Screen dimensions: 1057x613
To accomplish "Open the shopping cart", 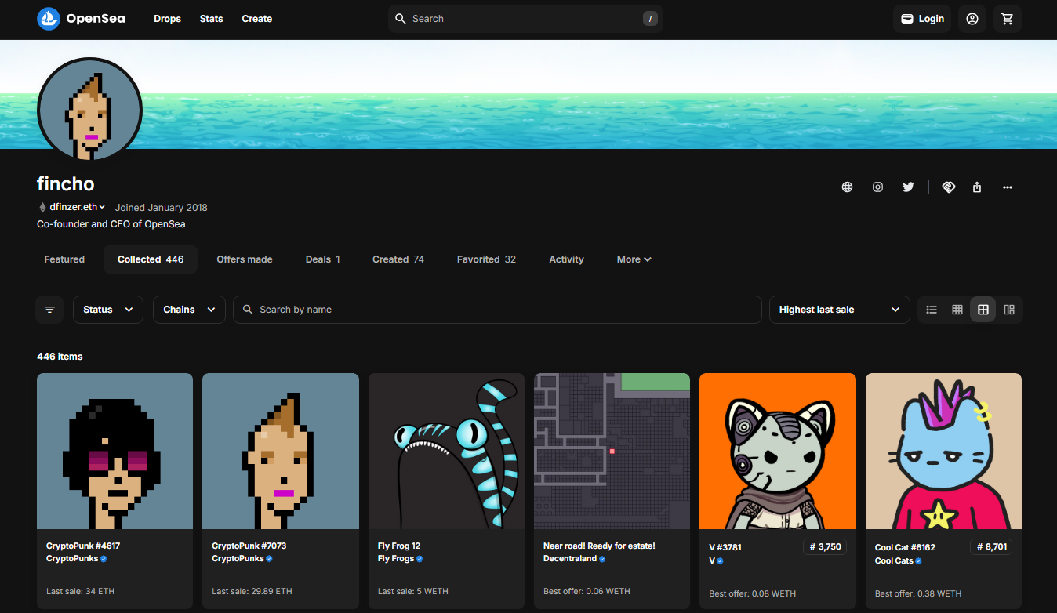I will click(1008, 19).
